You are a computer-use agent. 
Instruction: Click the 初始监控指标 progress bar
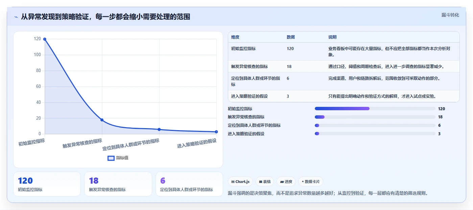pyautogui.click(x=375, y=109)
